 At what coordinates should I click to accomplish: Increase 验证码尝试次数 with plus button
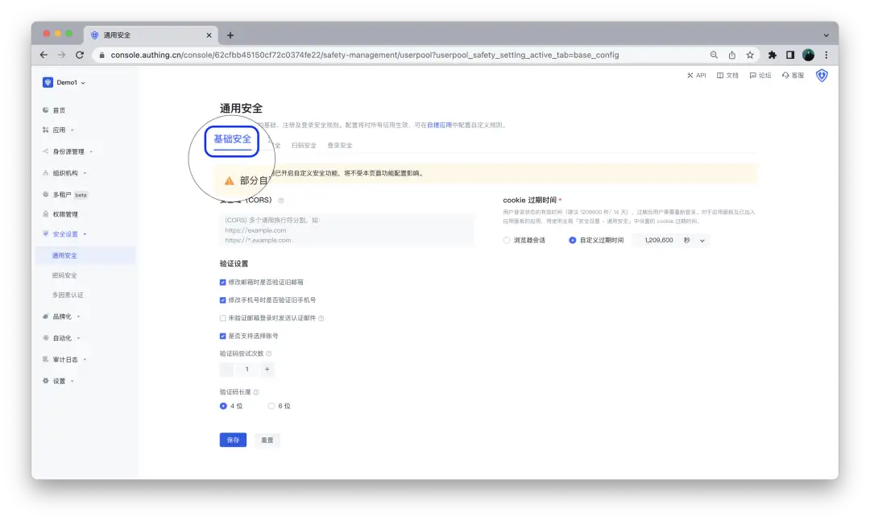(x=267, y=370)
